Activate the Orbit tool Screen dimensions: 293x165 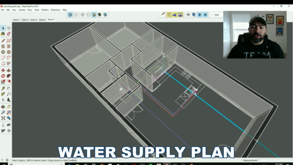[x=3, y=107]
